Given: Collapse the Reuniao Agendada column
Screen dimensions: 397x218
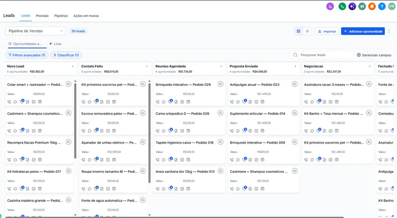Looking at the screenshot, I should (x=221, y=67).
